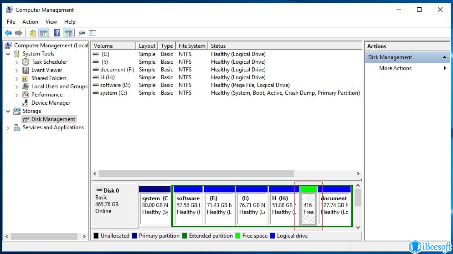Image resolution: width=453 pixels, height=254 pixels.
Task: Collapse the Disk Management actions section arrow
Action: tap(444, 57)
